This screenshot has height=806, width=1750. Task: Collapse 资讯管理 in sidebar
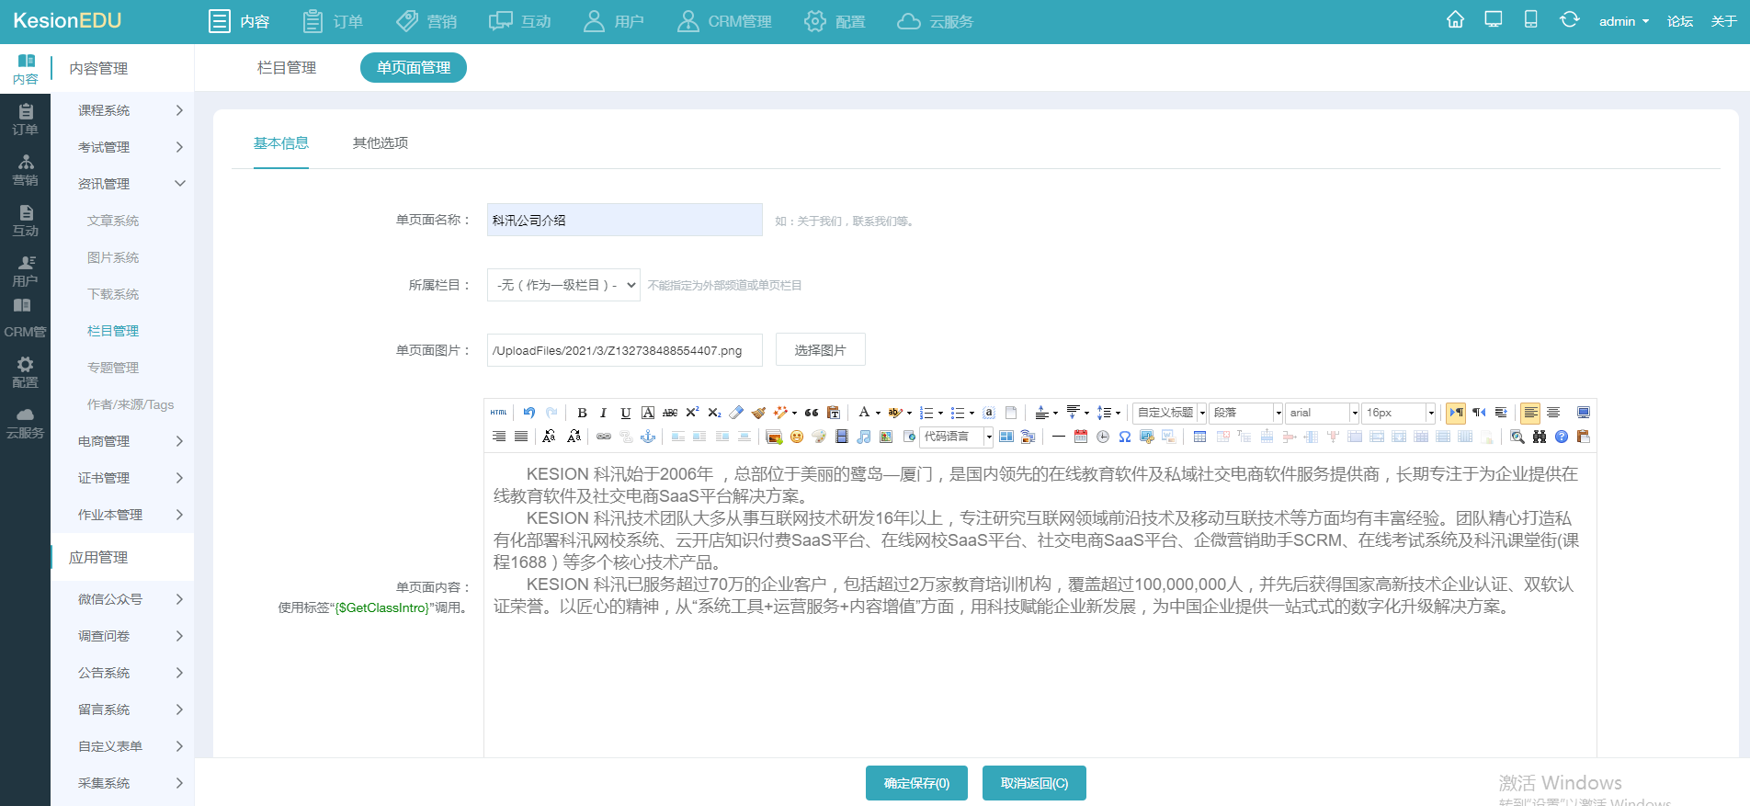[122, 184]
